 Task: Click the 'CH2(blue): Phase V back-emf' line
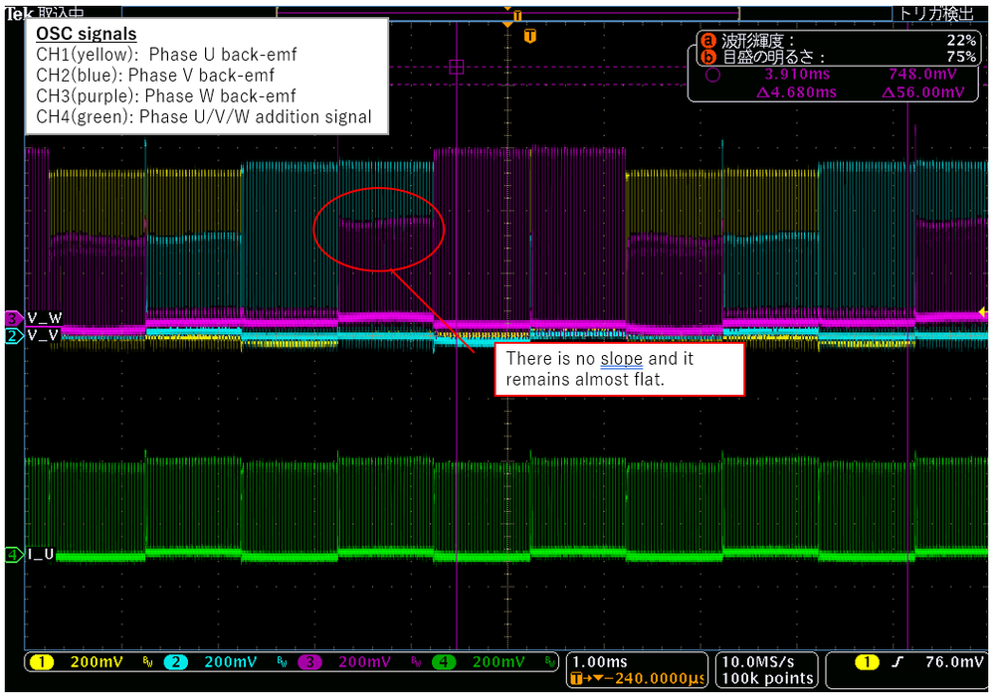click(155, 76)
